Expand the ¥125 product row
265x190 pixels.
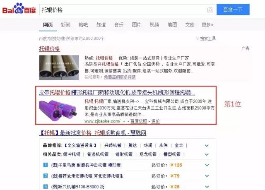click(207, 165)
